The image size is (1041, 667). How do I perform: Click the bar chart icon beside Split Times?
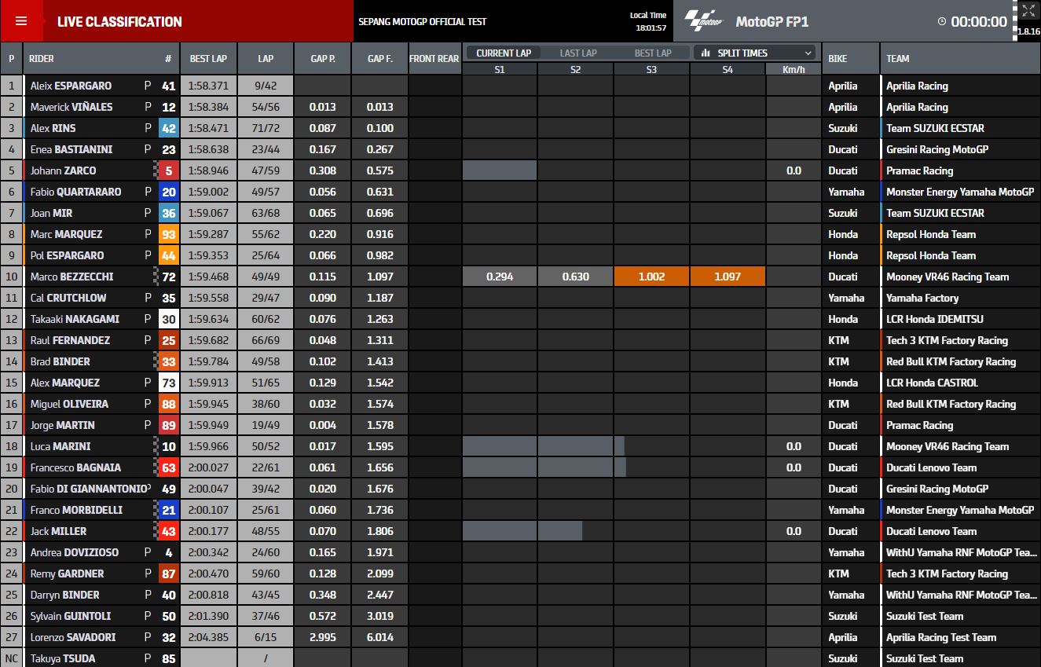[x=706, y=53]
